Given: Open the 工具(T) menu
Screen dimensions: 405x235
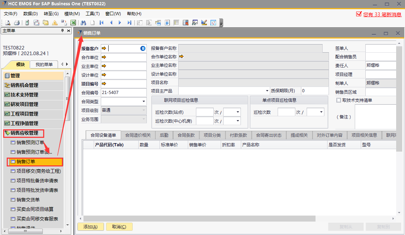Looking at the screenshot, I should coord(92,14).
